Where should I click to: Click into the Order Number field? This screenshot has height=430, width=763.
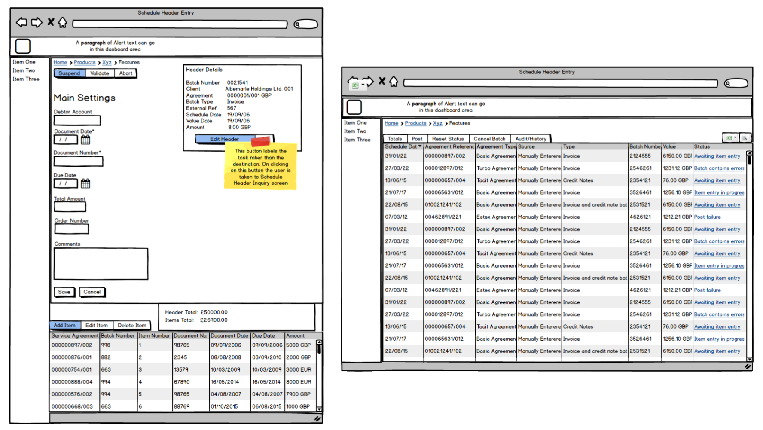72,229
